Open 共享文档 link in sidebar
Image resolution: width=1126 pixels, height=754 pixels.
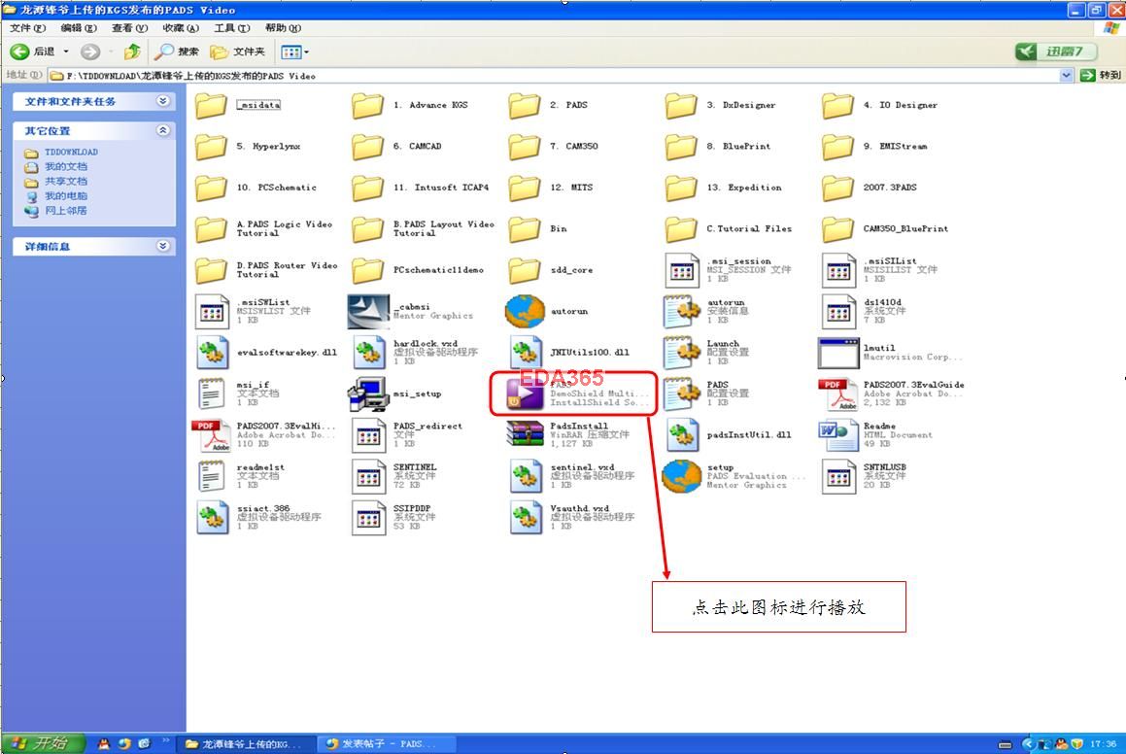(56, 182)
